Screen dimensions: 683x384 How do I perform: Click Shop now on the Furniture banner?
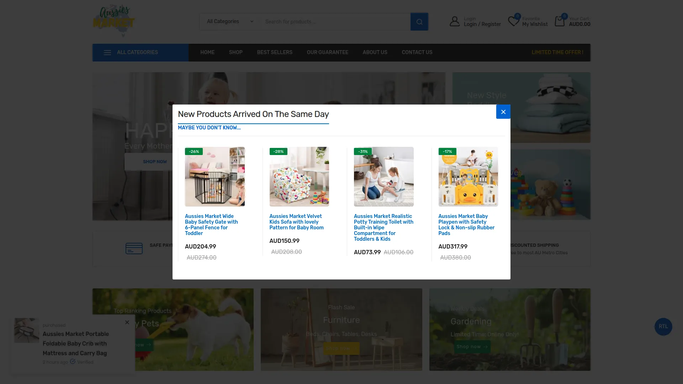click(341, 348)
